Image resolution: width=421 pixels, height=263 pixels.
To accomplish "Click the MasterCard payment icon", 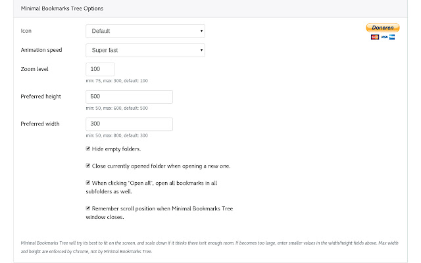I will point(374,37).
